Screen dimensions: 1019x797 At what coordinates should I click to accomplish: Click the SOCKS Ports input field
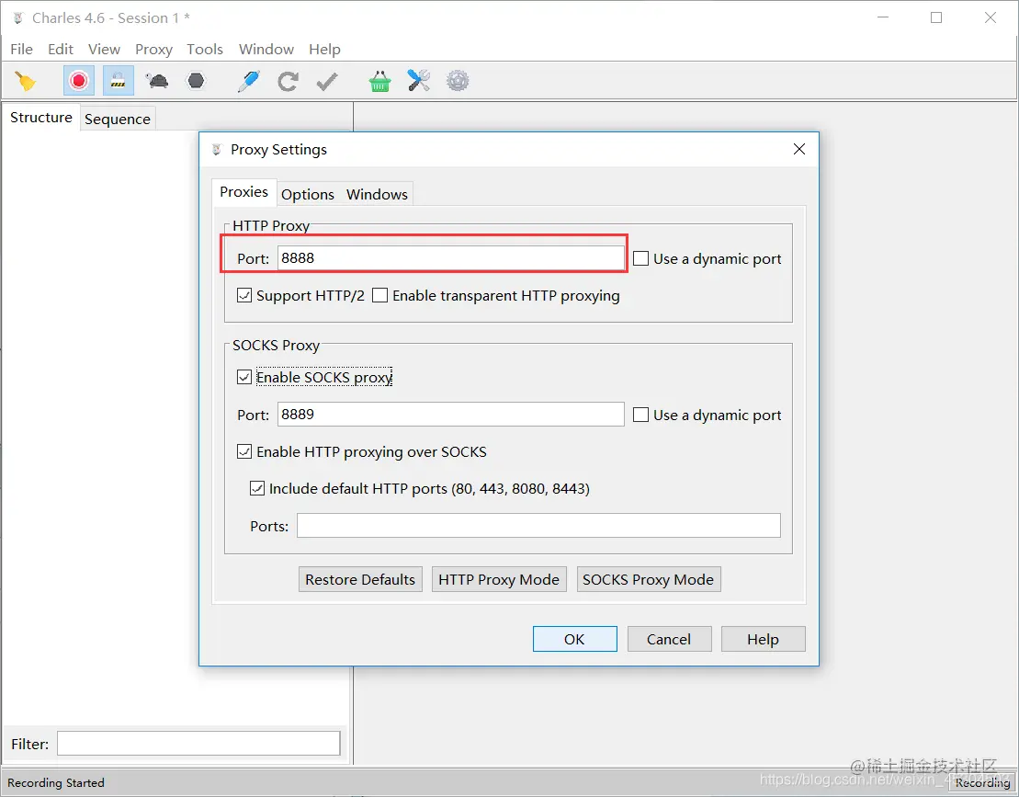pos(538,525)
